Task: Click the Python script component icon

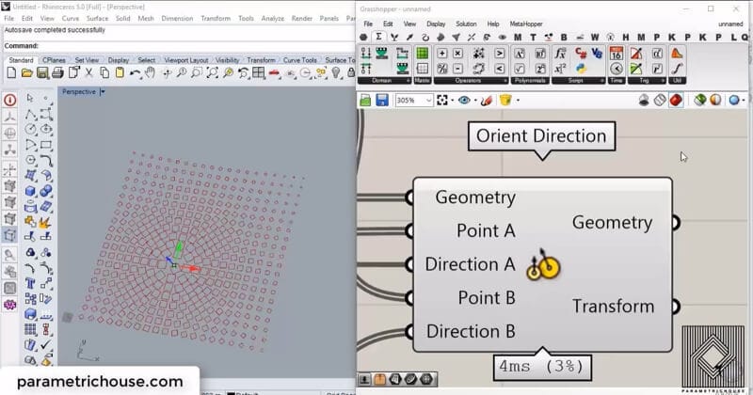Action: [x=582, y=71]
